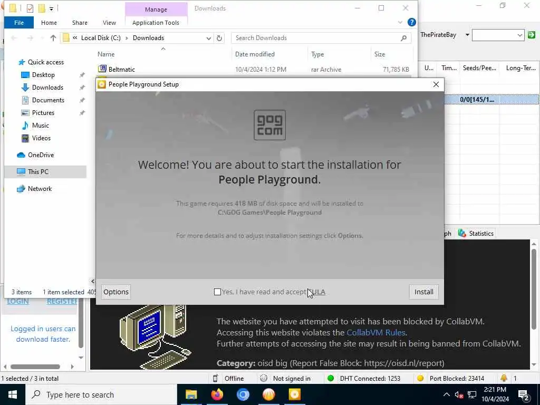Click the notification bell in status bar

504,378
